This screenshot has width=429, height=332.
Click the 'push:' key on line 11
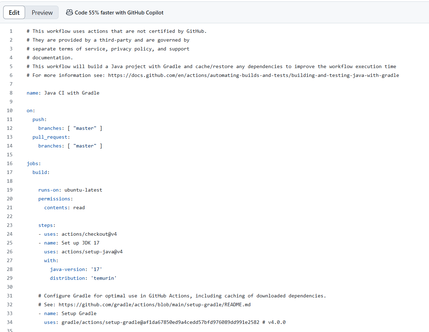click(x=40, y=119)
